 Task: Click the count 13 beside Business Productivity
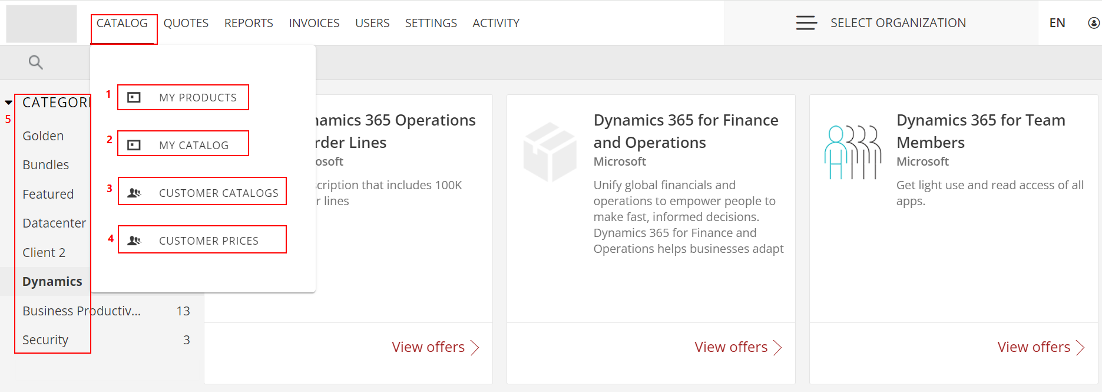point(183,311)
